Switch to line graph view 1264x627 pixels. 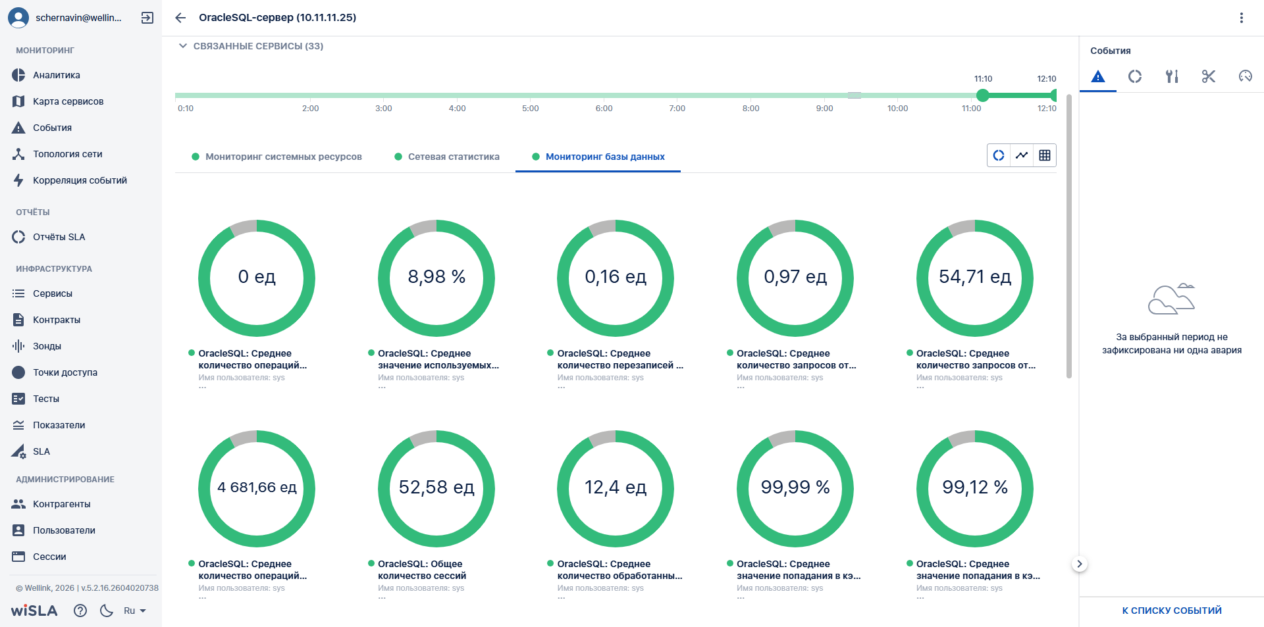pyautogui.click(x=1022, y=155)
